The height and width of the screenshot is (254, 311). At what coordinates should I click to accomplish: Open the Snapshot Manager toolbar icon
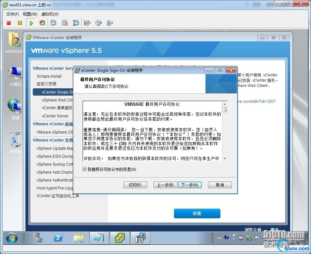click(76, 23)
